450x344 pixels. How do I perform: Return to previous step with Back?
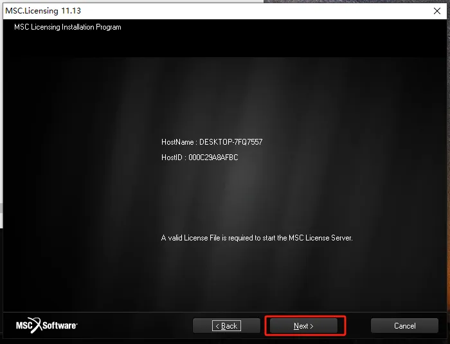coord(226,325)
